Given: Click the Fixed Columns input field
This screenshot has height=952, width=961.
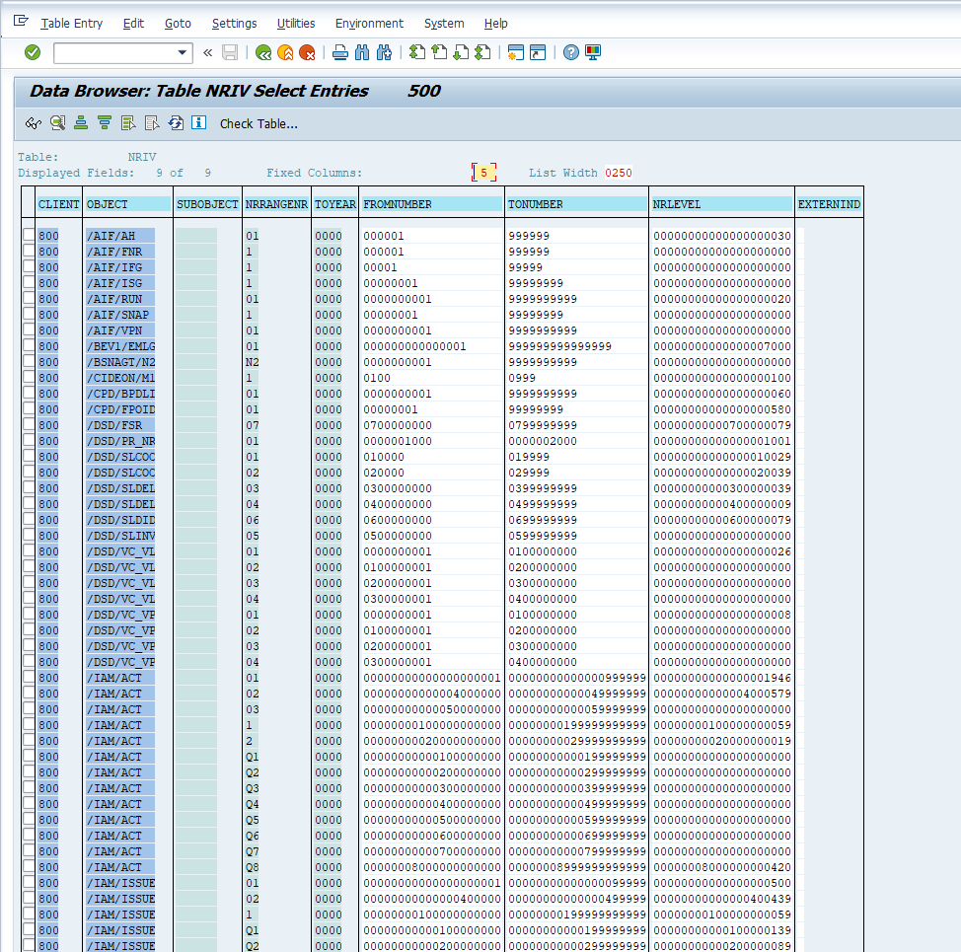Looking at the screenshot, I should click(482, 173).
